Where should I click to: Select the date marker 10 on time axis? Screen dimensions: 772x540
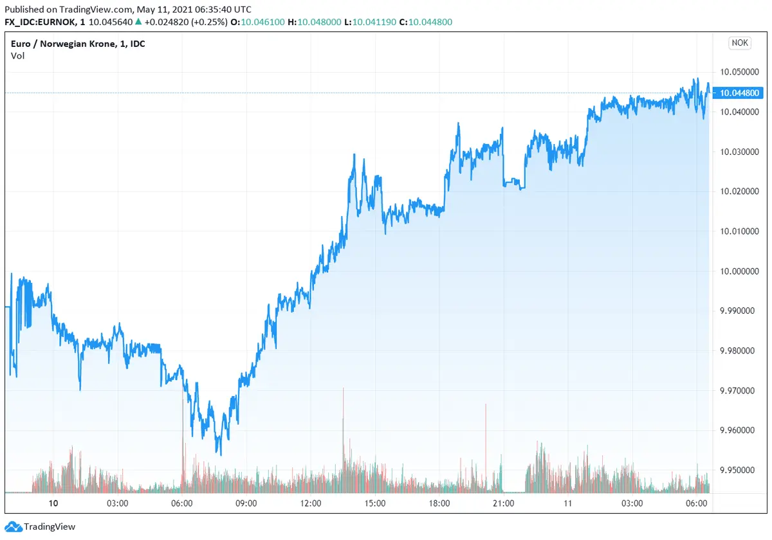(53, 503)
